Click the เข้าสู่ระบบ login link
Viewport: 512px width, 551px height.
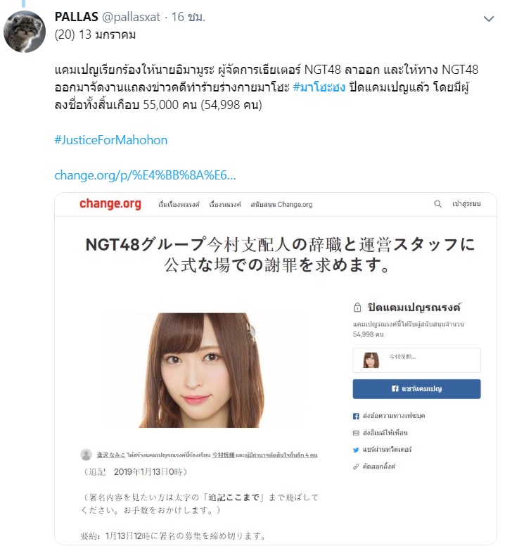466,204
